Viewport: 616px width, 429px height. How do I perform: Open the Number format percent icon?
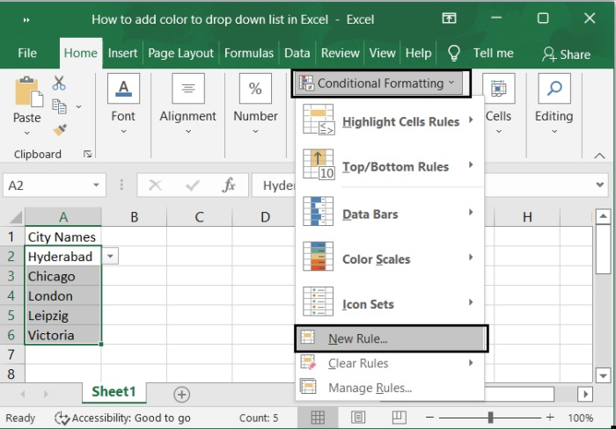(255, 89)
